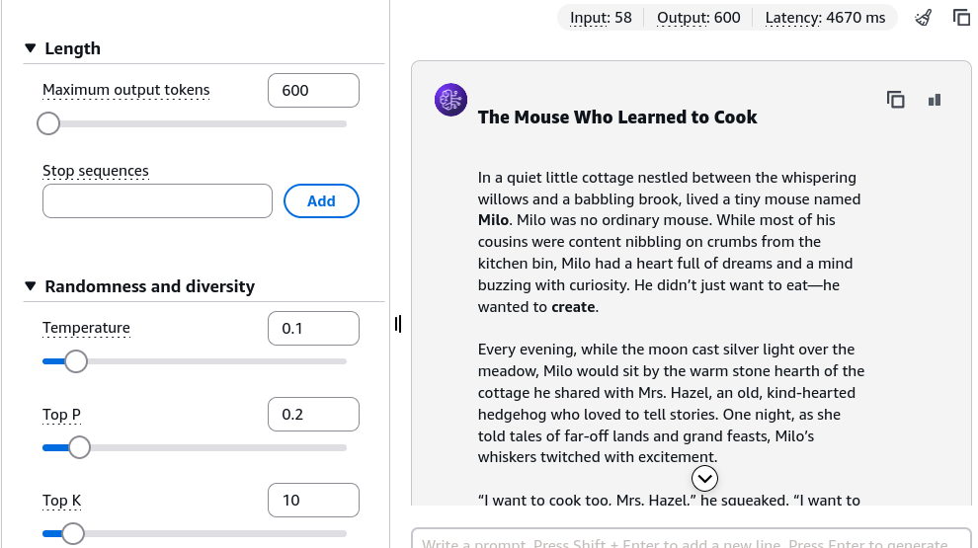Click the scroll-to-bottom chevron circle
The width and height of the screenshot is (978, 548).
[704, 479]
